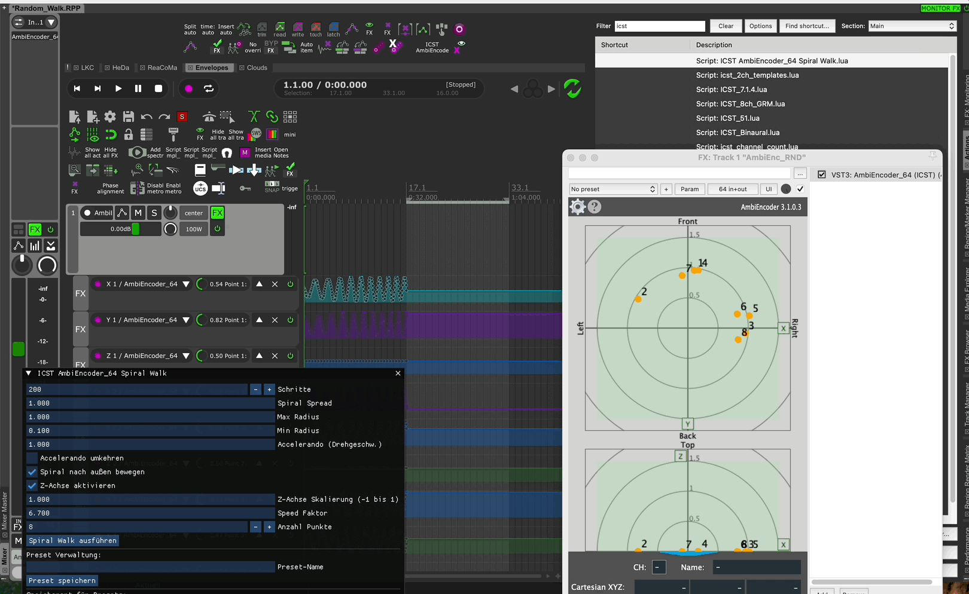Select the read automation mode icon
Viewport: 969px width, 594px height.
click(280, 29)
